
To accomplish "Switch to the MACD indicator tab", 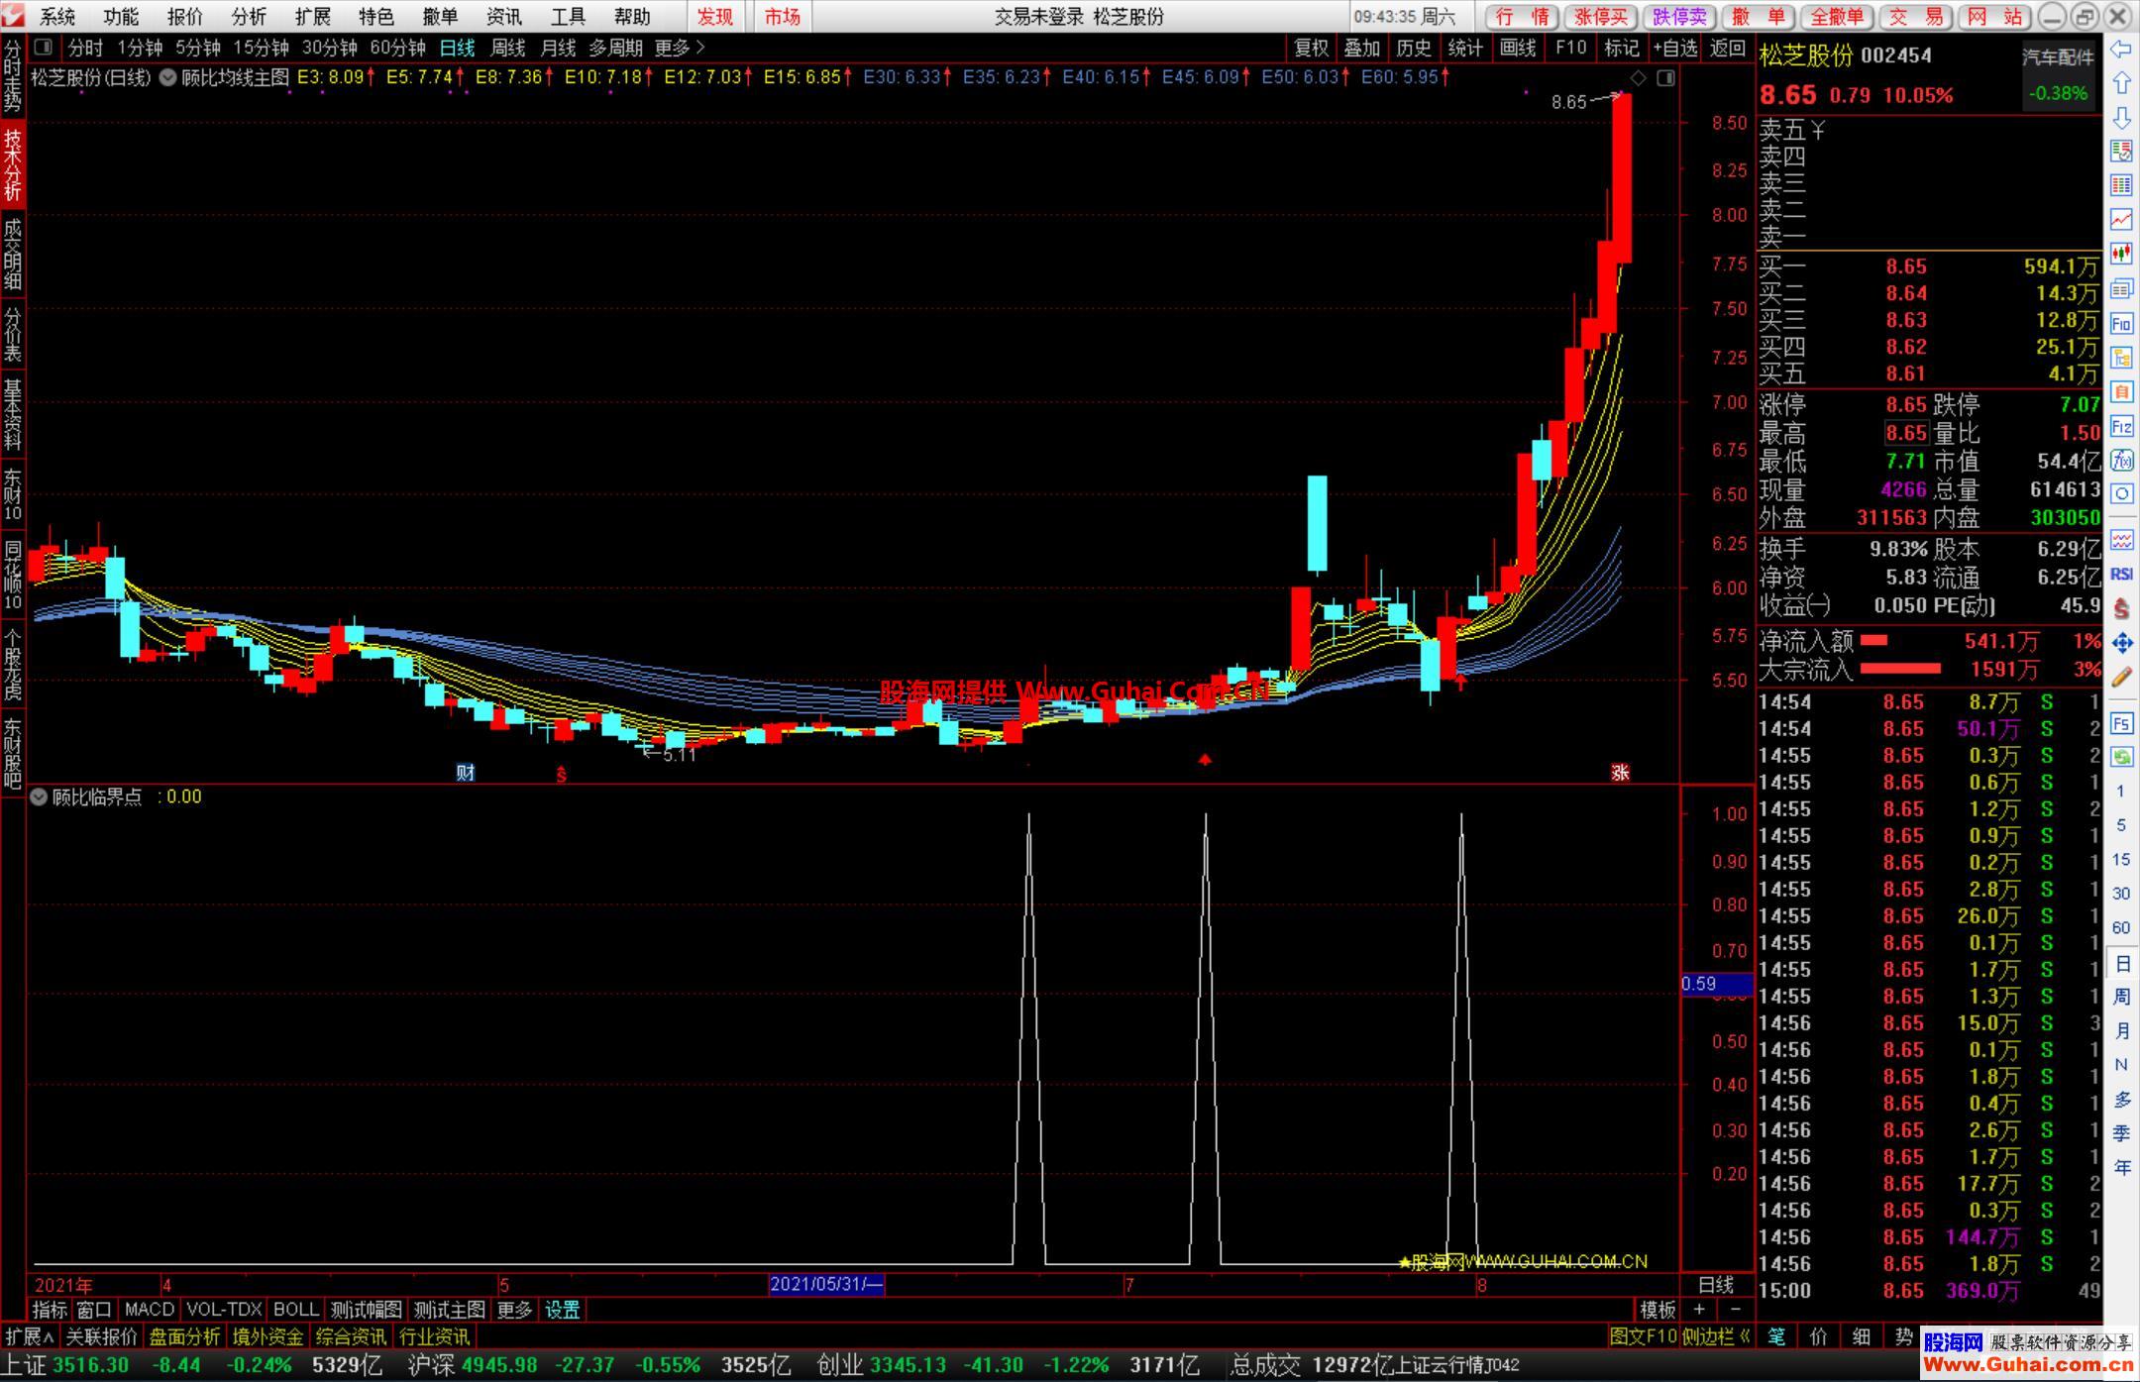I will (150, 1310).
